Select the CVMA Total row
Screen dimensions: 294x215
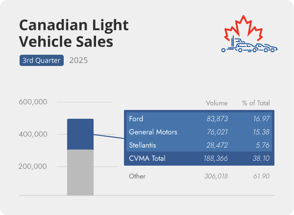198,158
